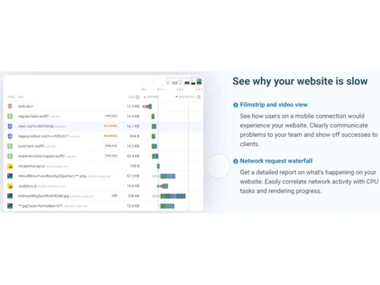
Task: Click the 338 KB size value
Action: [134, 196]
